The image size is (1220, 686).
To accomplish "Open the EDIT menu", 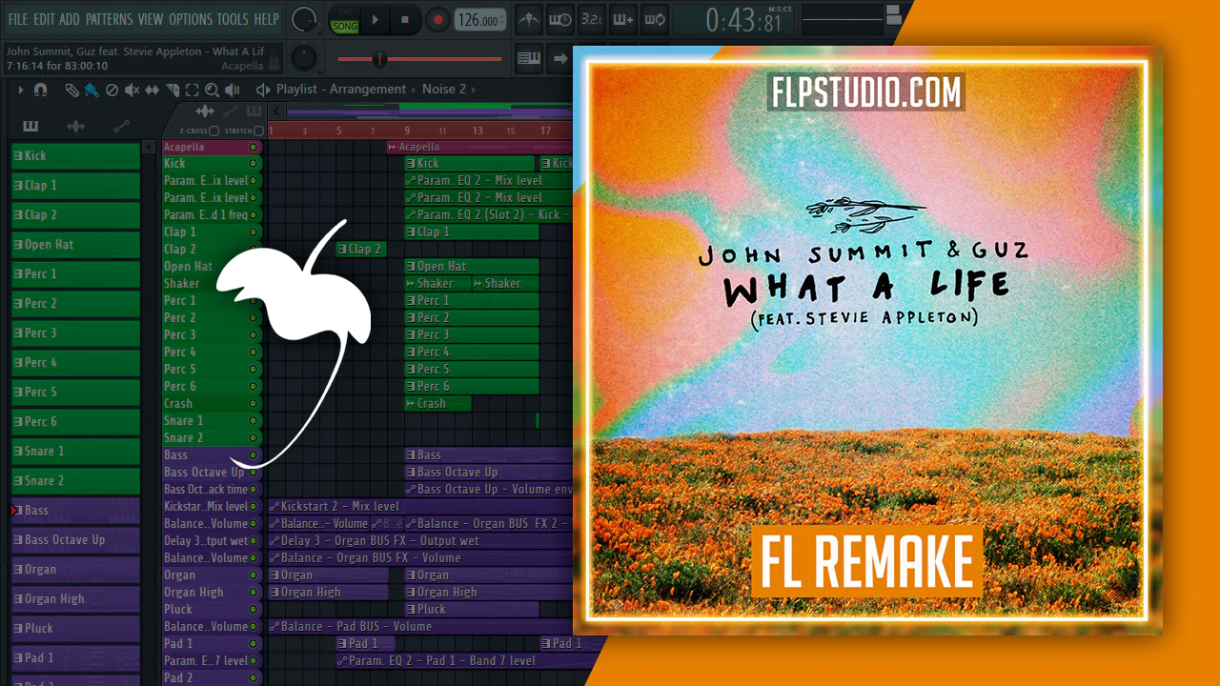I will point(44,19).
